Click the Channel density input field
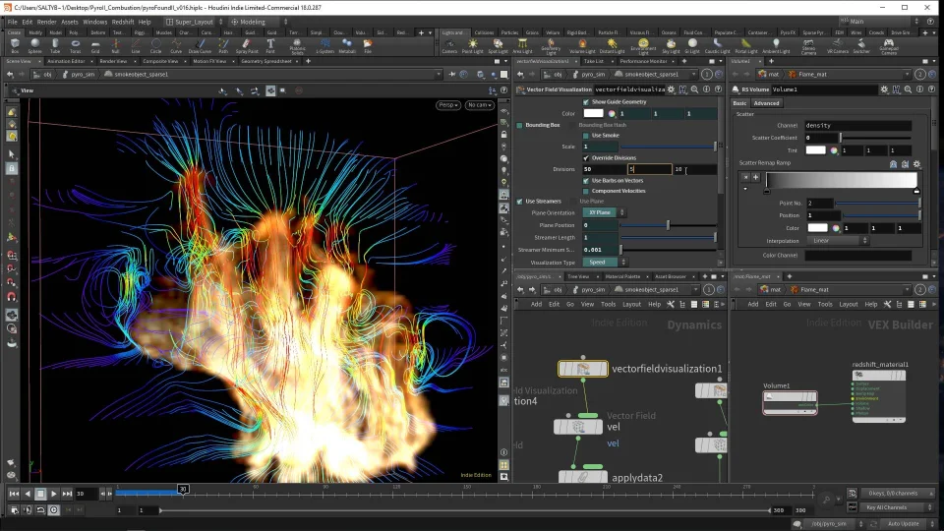The height and width of the screenshot is (531, 944). click(856, 126)
